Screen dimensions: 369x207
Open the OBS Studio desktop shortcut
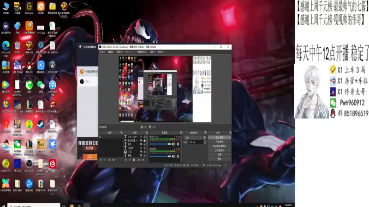point(29,165)
